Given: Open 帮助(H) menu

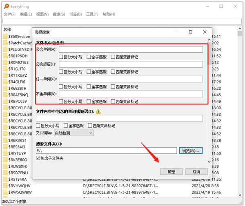Looking at the screenshot, I should 109,14.
